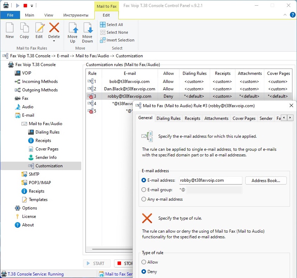Click the New rule icon
Viewport: 297px width, 278px height.
click(10, 28)
